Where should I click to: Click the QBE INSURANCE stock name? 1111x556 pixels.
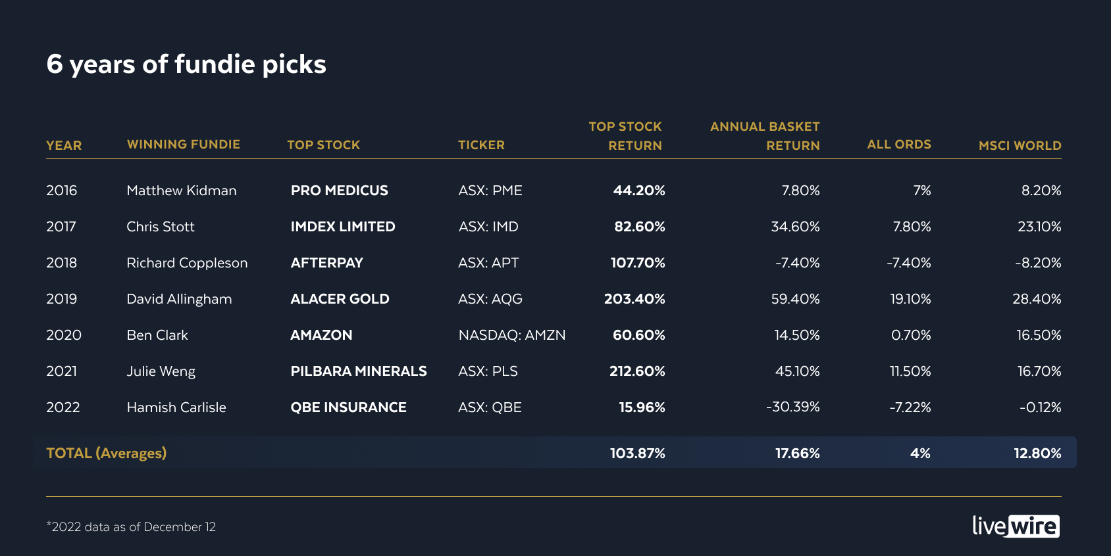coord(348,407)
